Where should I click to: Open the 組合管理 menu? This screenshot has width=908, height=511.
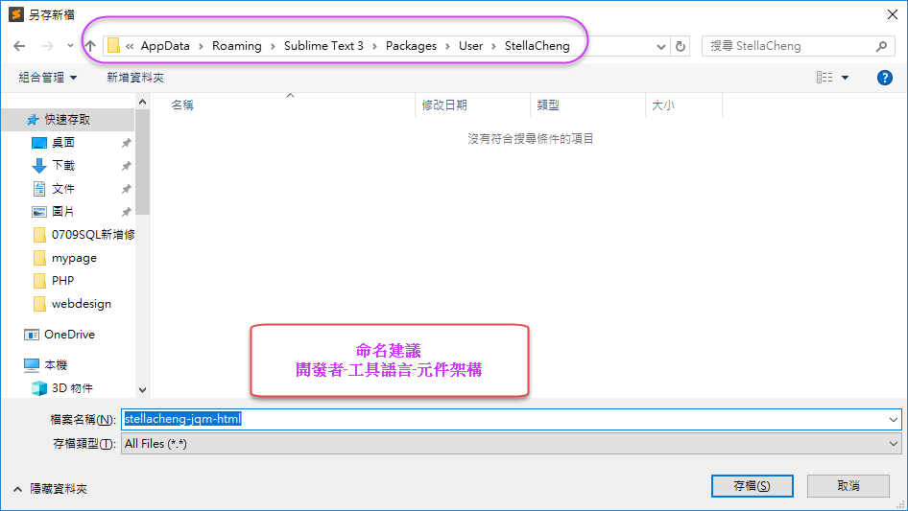[x=48, y=78]
